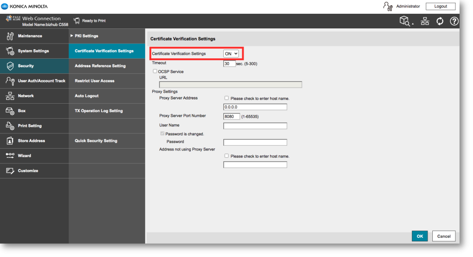Click the Cancel button
473x257 pixels.
(x=444, y=236)
